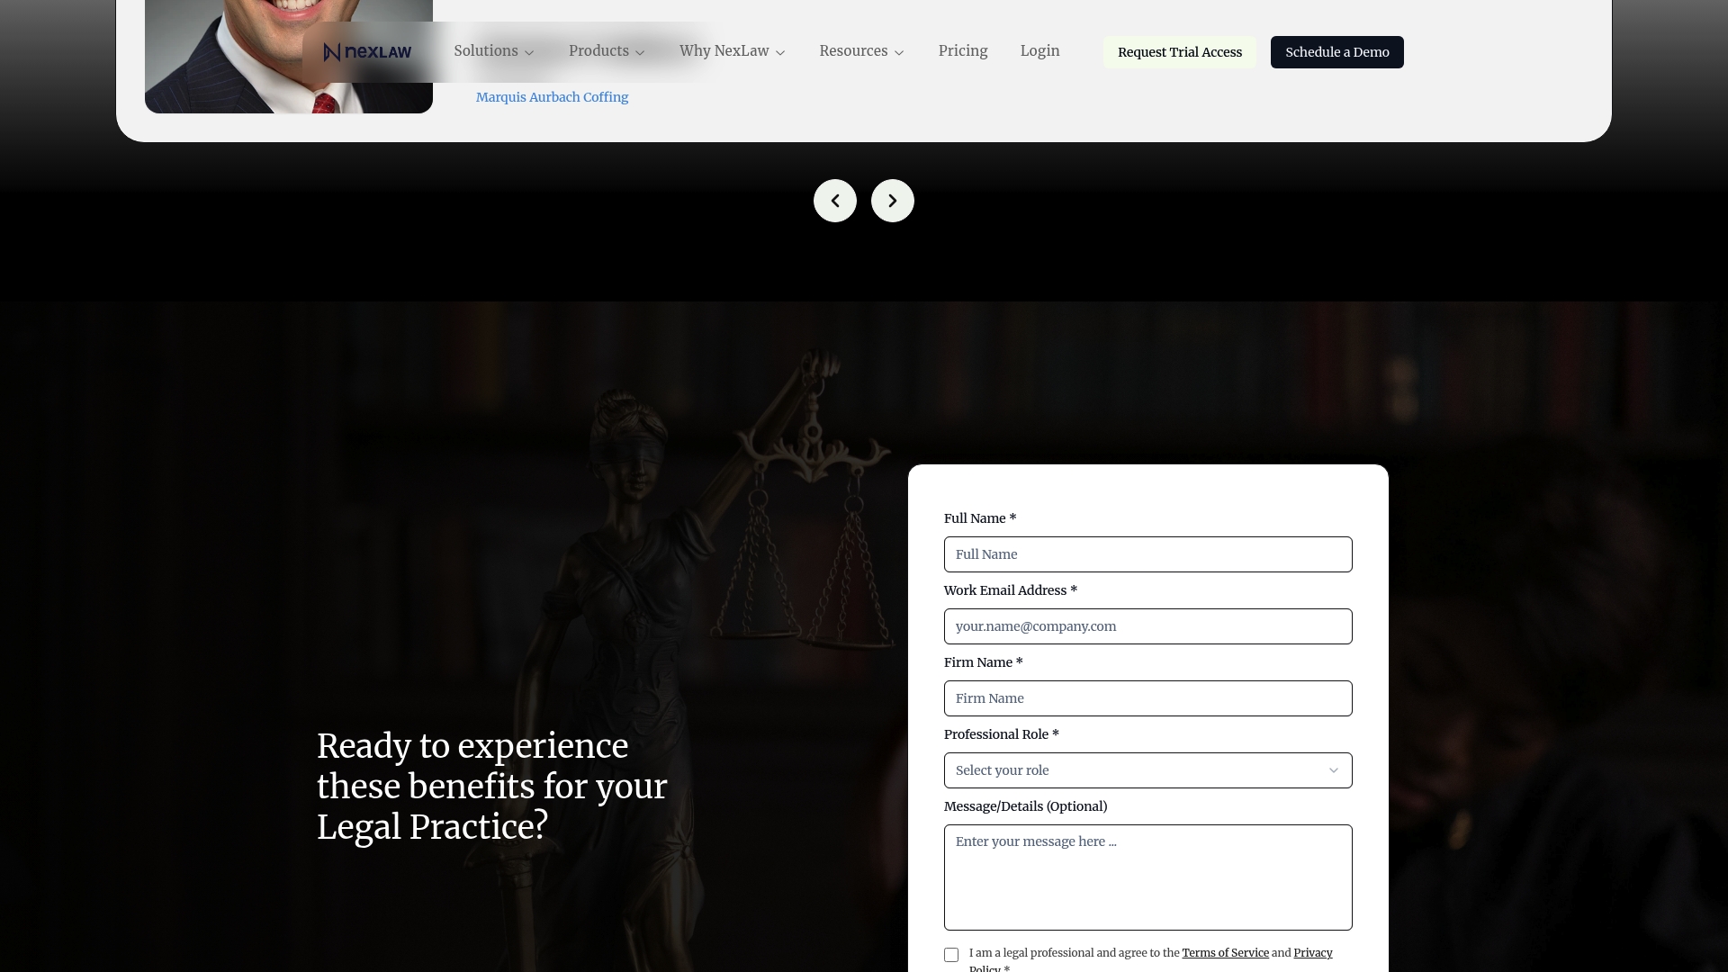The image size is (1728, 972).
Task: Open the Why NexLaw dropdown
Action: pos(733,51)
